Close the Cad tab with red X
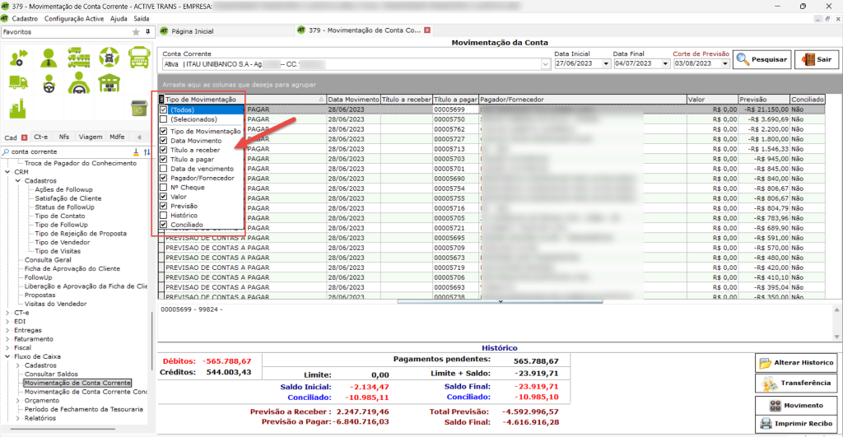Image resolution: width=843 pixels, height=437 pixels. pos(24,137)
